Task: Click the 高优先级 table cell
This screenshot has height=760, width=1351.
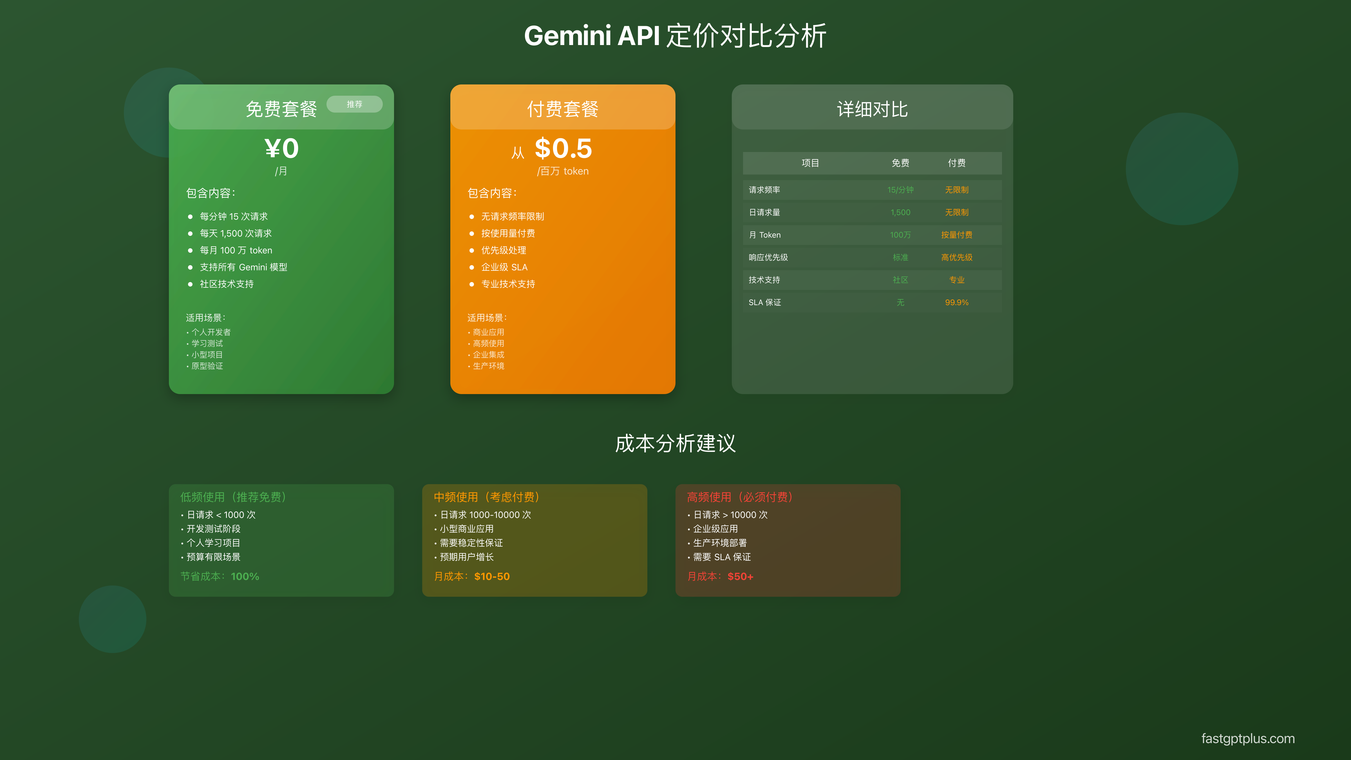Action: 957,258
